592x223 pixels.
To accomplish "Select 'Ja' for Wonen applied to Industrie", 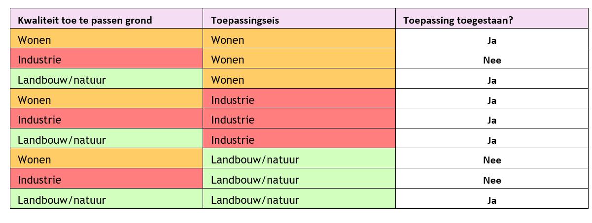I will [492, 100].
